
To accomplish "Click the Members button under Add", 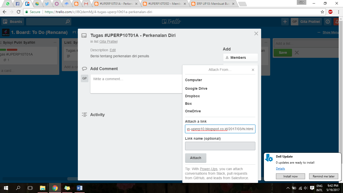I will (240, 58).
